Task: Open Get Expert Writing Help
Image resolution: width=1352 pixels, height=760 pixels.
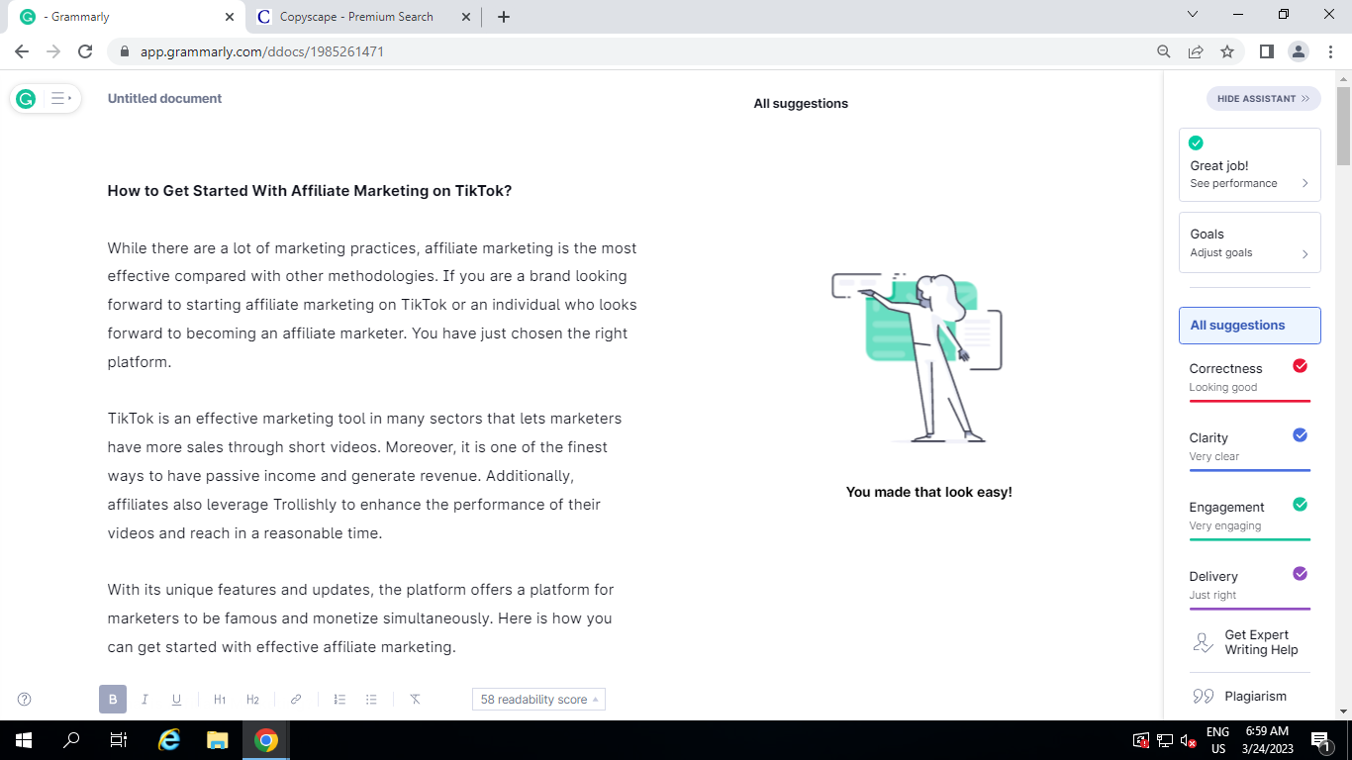Action: point(1249,642)
